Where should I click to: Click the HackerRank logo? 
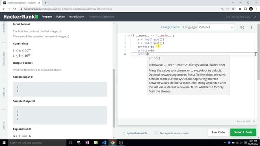click(21, 17)
